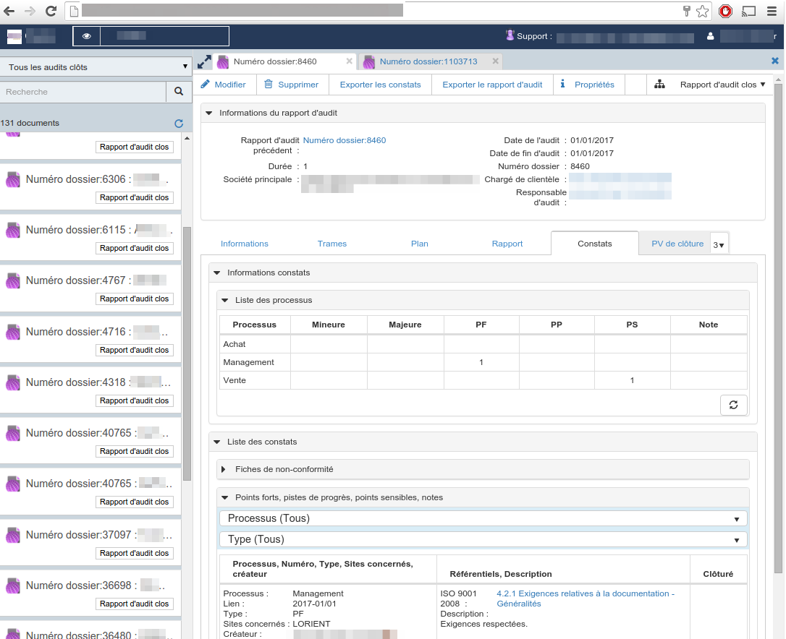Click the browser reload icon
This screenshot has height=639, width=786.
tap(51, 11)
